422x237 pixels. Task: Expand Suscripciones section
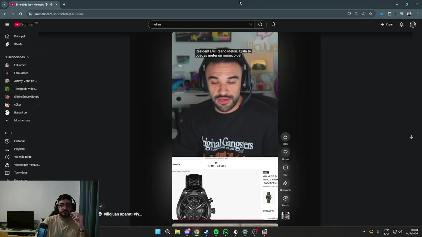[17, 57]
